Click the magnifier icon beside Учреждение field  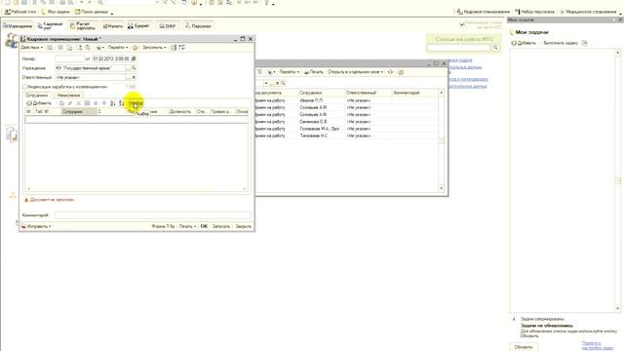pos(134,68)
